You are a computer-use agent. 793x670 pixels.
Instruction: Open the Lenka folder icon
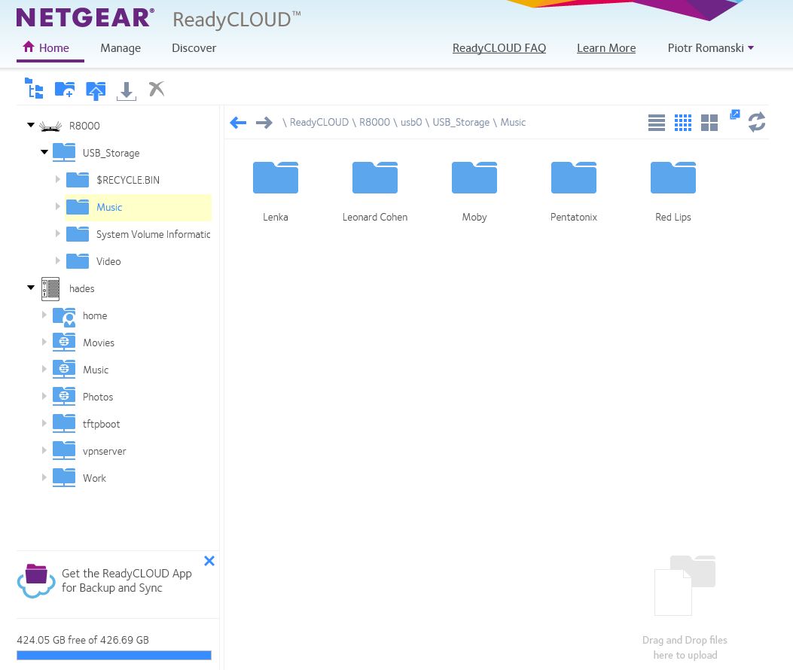pyautogui.click(x=275, y=178)
